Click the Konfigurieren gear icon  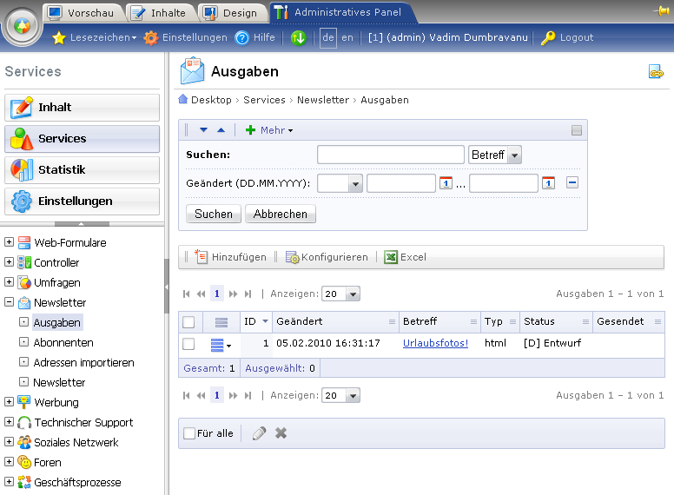(x=293, y=257)
